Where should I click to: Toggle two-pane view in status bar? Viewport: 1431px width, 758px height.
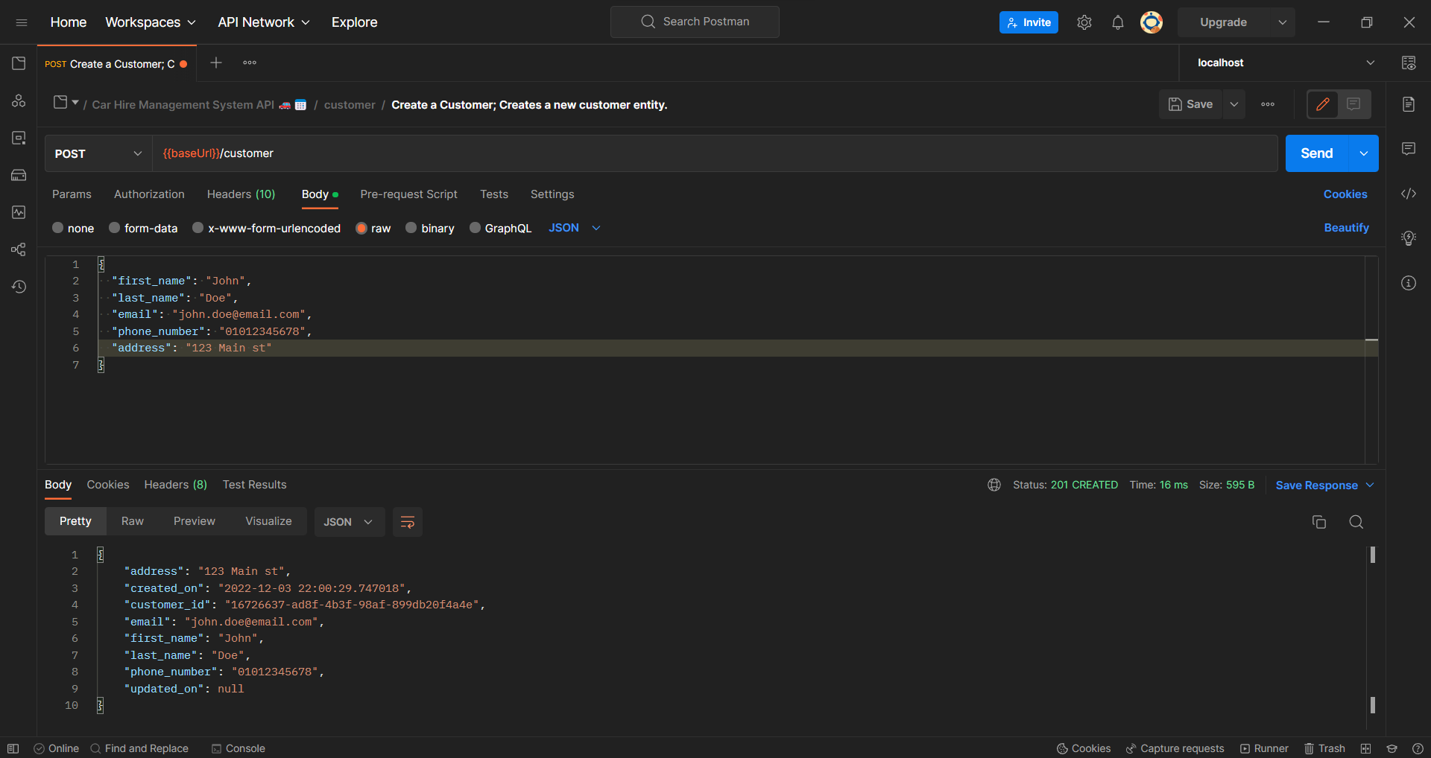click(x=1365, y=748)
